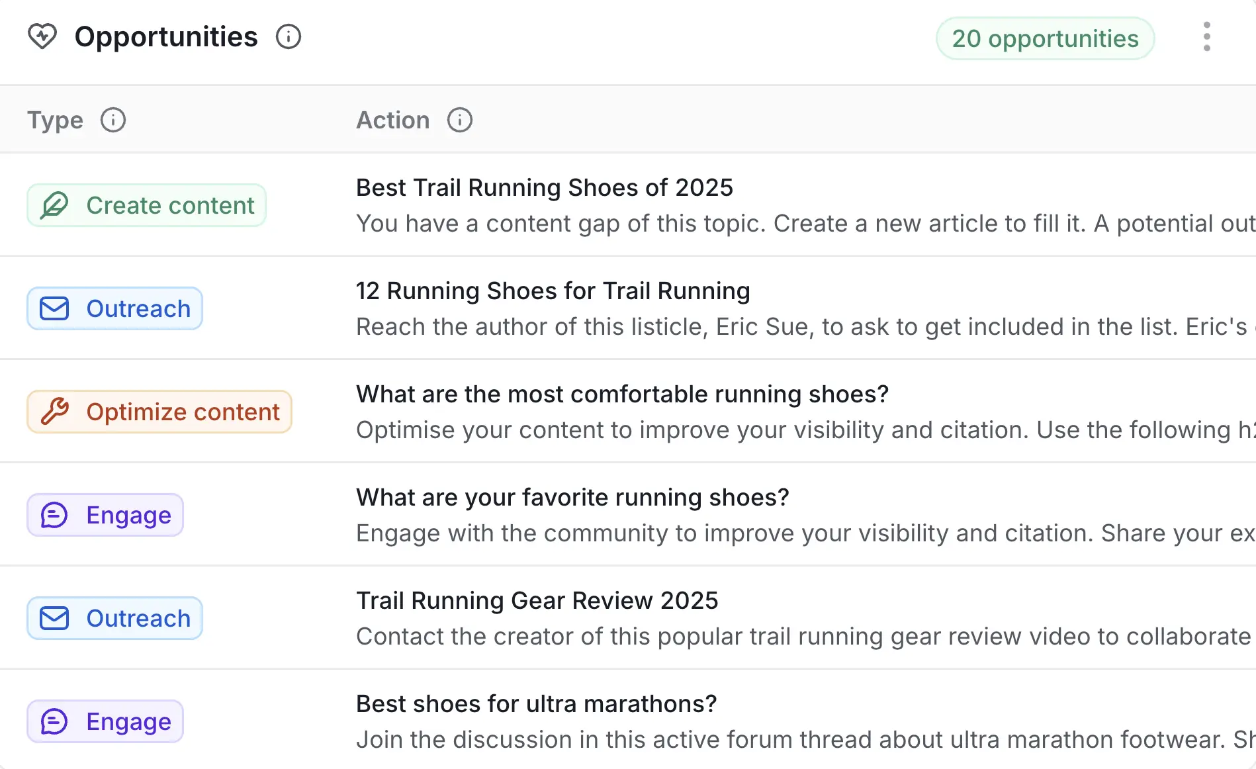The image size is (1256, 769).
Task: Click the feather icon in Create content
Action: [x=54, y=205]
